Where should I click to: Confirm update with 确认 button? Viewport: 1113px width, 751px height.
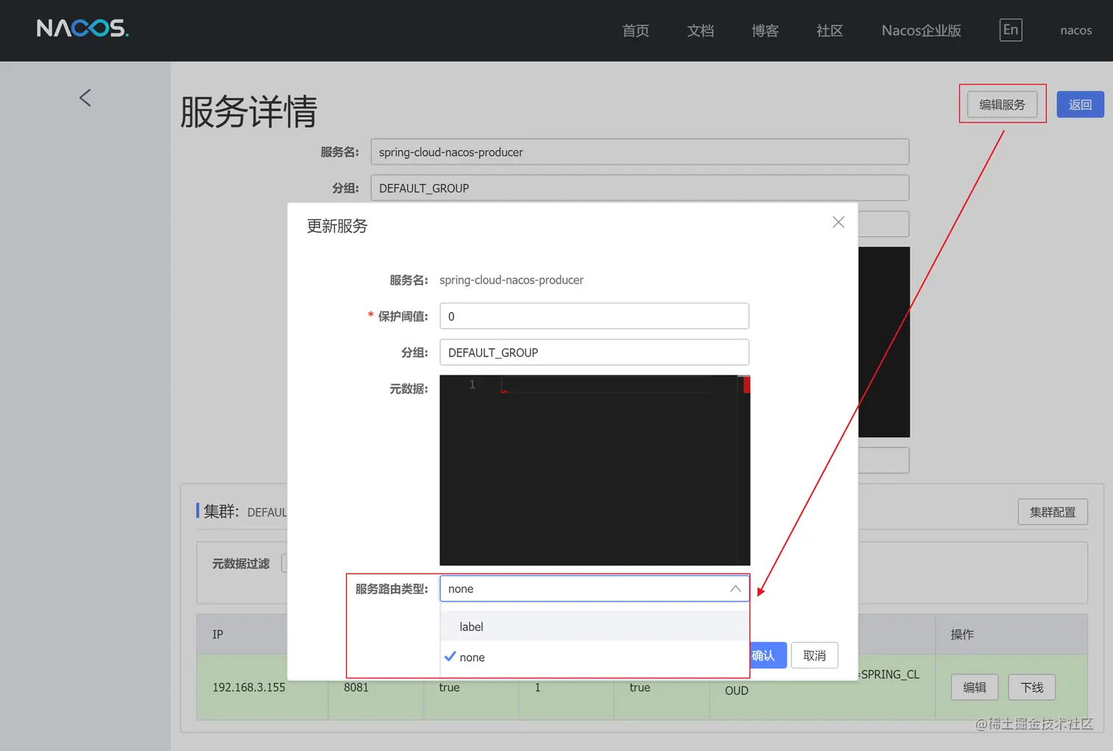click(x=767, y=655)
